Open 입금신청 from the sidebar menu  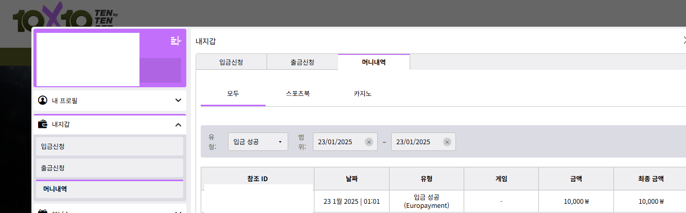pyautogui.click(x=109, y=146)
